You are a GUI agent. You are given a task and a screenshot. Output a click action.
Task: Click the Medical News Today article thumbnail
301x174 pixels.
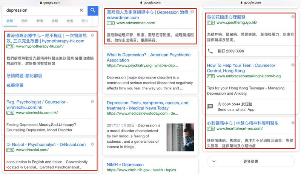coord(180,137)
